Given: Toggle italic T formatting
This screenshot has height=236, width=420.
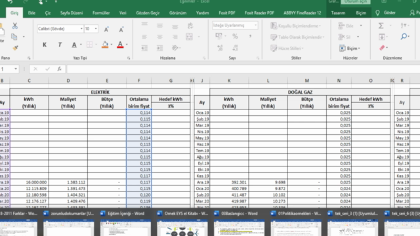Looking at the screenshot, I should point(60,45).
